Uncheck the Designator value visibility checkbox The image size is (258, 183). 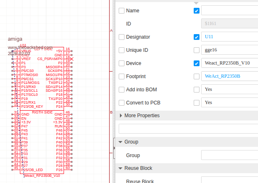point(197,37)
